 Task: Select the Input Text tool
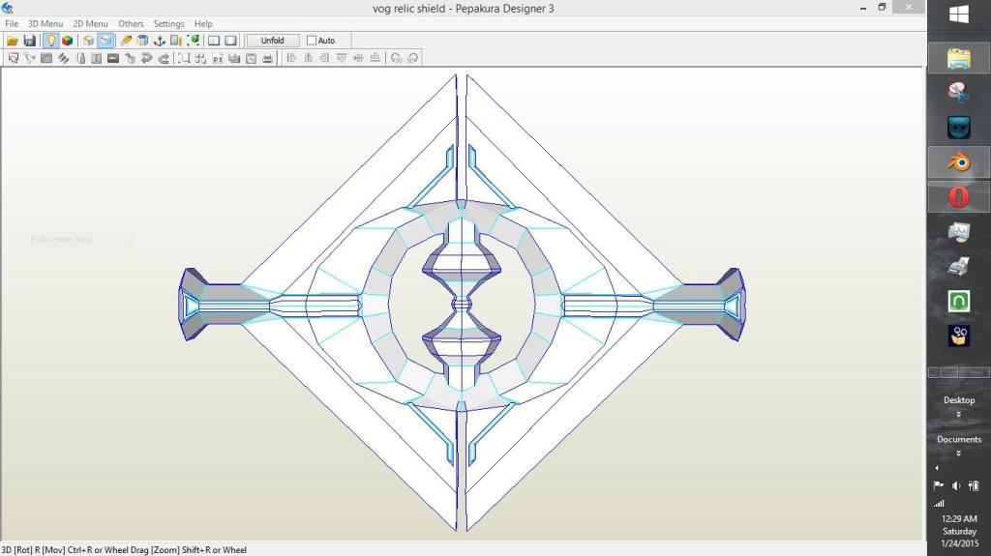click(96, 58)
